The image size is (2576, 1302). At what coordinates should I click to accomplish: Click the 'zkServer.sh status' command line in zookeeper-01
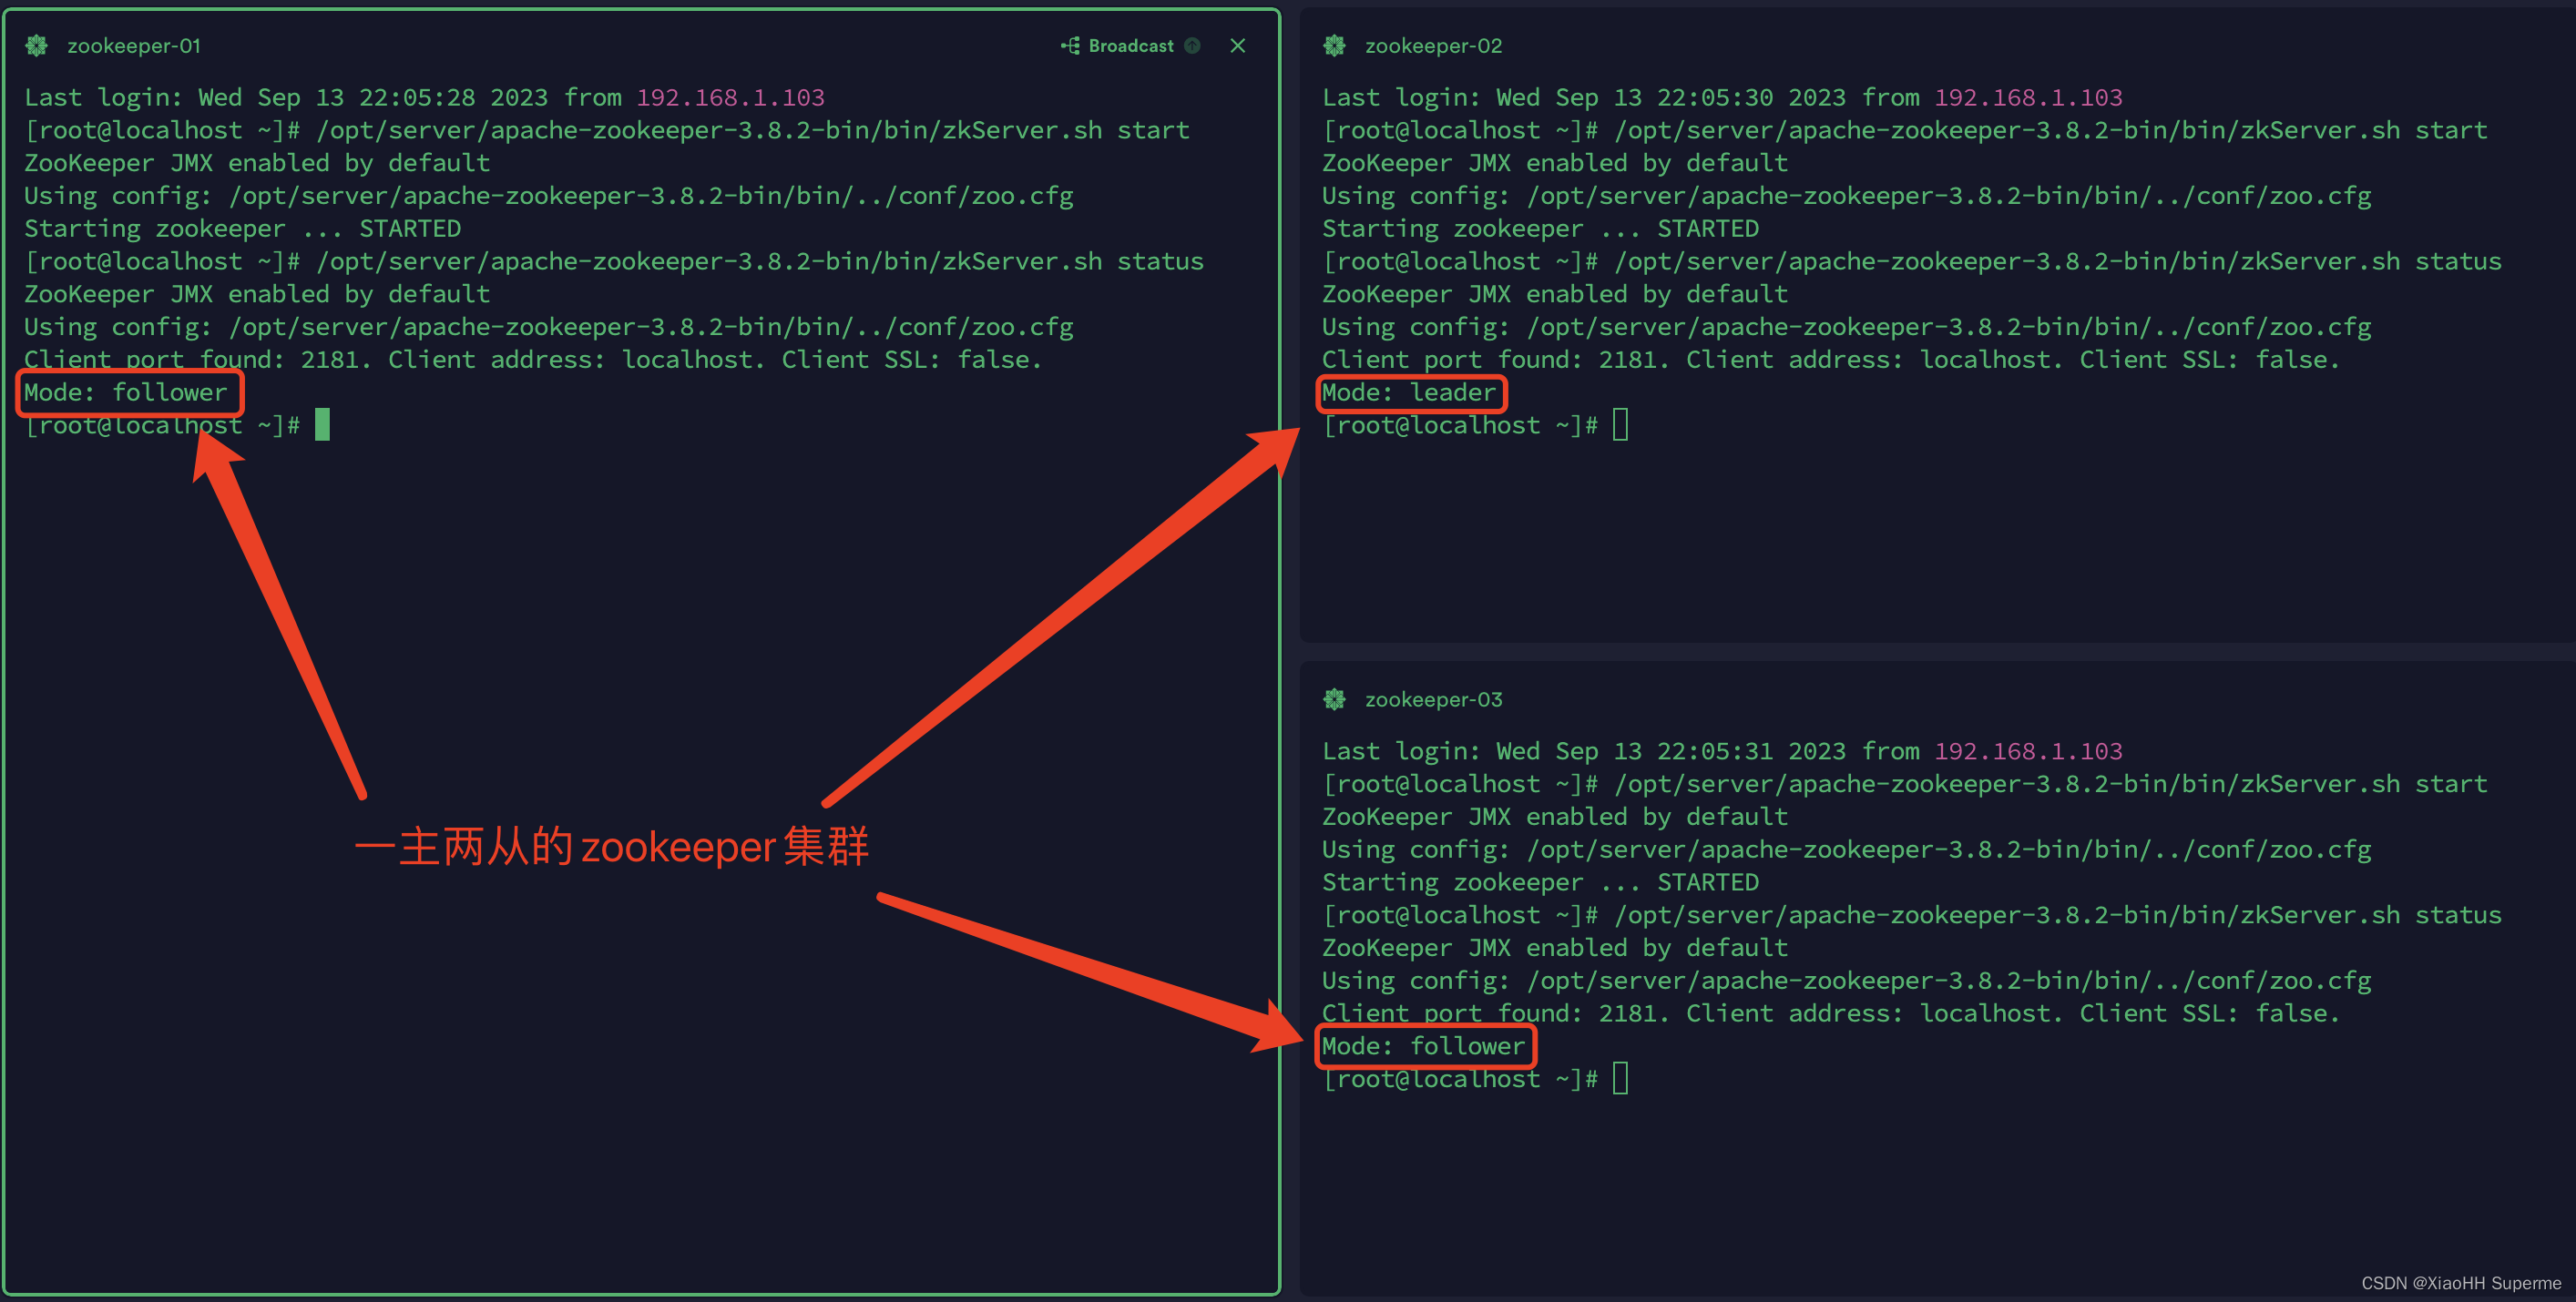click(614, 262)
